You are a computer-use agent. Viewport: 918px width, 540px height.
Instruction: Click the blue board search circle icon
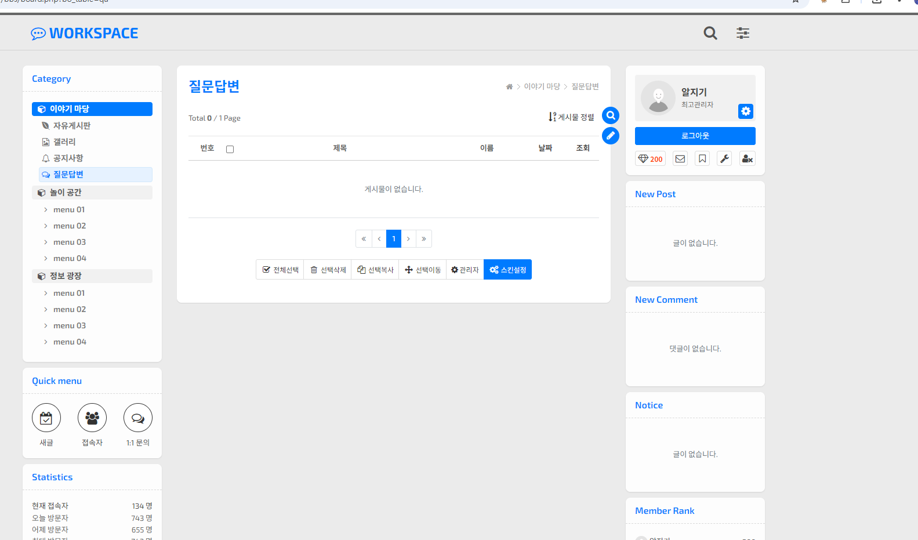click(x=611, y=115)
